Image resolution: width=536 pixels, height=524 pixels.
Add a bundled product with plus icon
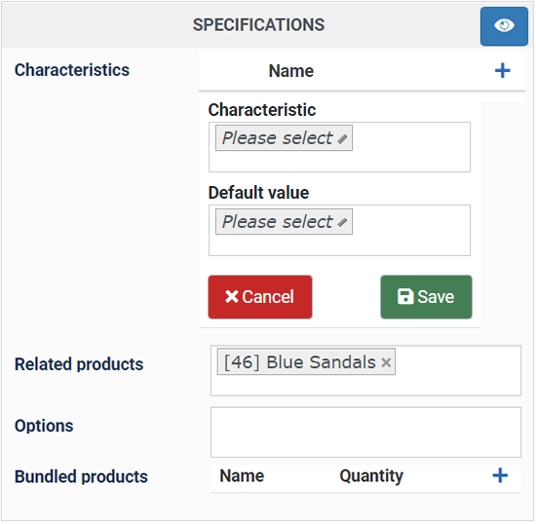(500, 475)
